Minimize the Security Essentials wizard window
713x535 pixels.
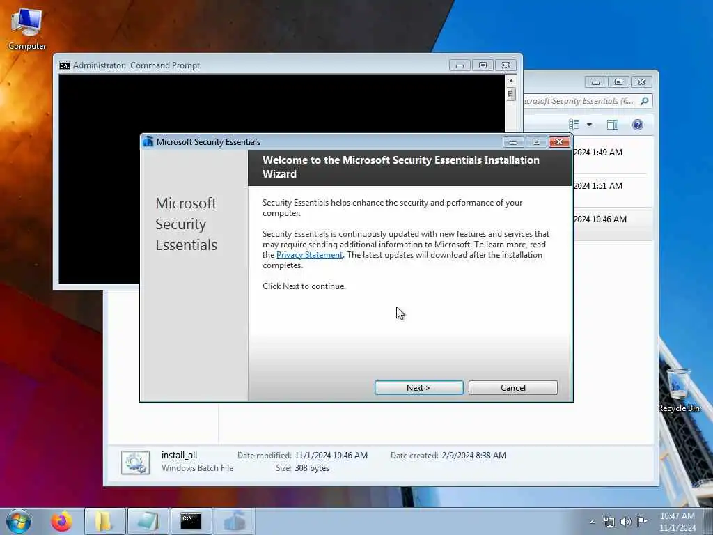513,142
